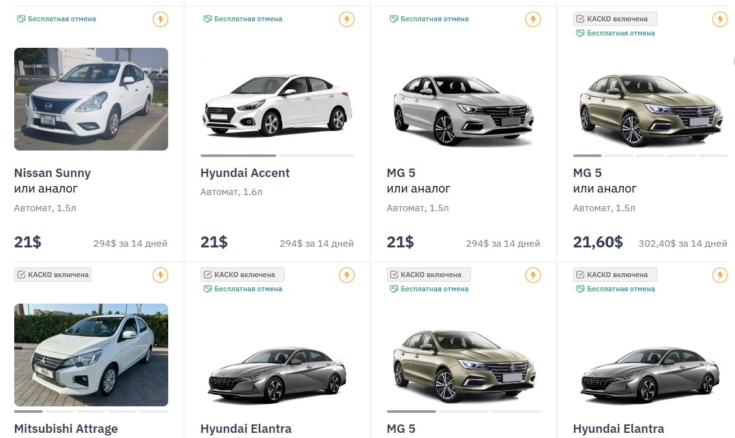This screenshot has height=438, width=735.
Task: Click lightning icon on first Hyundai Elantra card
Action: 347,275
